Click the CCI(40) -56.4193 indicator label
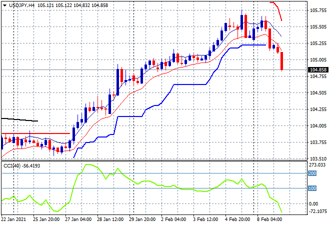330x225 pixels. pos(21,166)
